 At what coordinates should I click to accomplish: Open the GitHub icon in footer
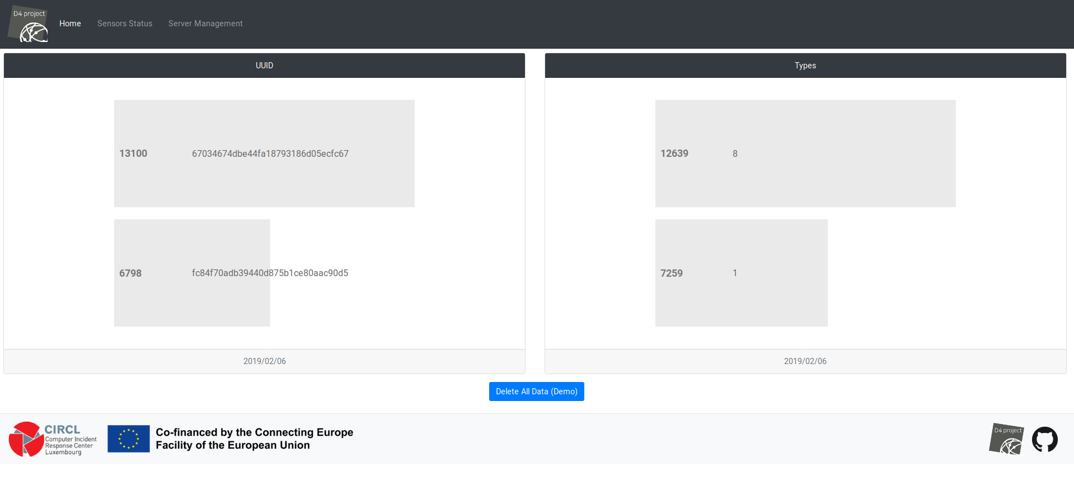(x=1044, y=440)
